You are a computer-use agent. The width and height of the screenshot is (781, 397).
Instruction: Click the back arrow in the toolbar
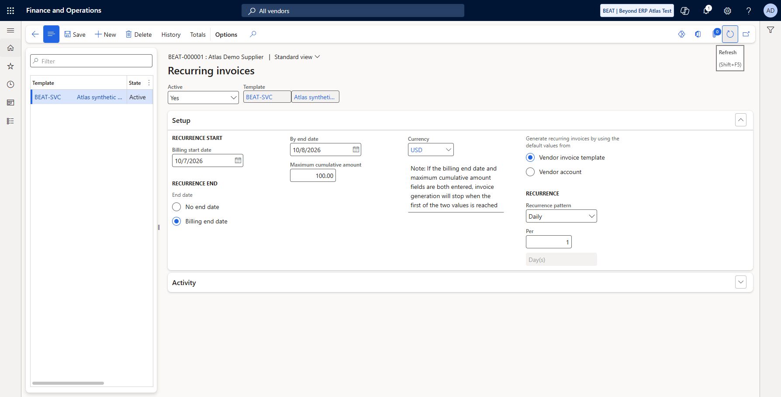click(35, 34)
